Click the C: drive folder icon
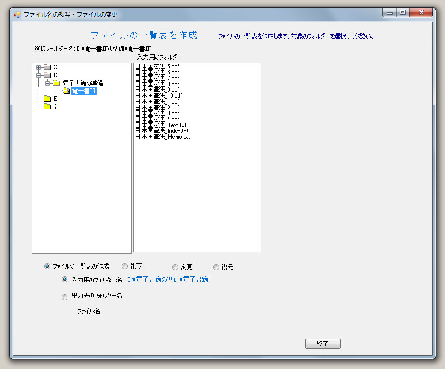445x369 pixels. pos(47,67)
